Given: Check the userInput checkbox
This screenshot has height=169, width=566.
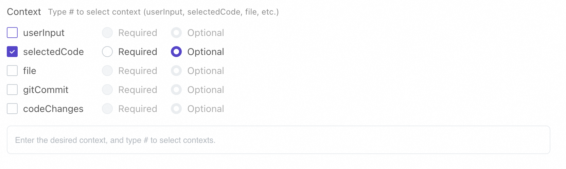Looking at the screenshot, I should point(12,33).
